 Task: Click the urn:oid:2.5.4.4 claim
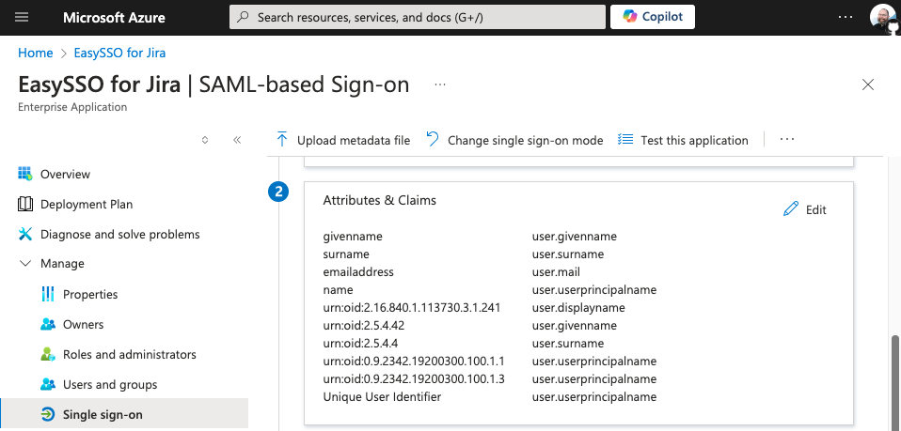tap(360, 343)
